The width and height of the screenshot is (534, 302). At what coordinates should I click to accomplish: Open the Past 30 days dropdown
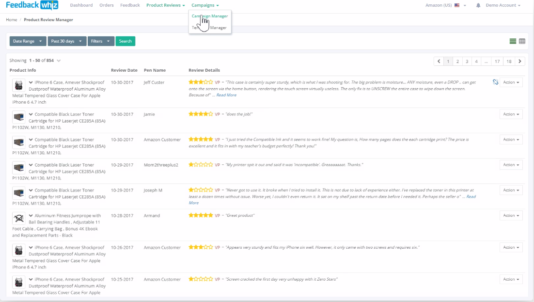(67, 41)
